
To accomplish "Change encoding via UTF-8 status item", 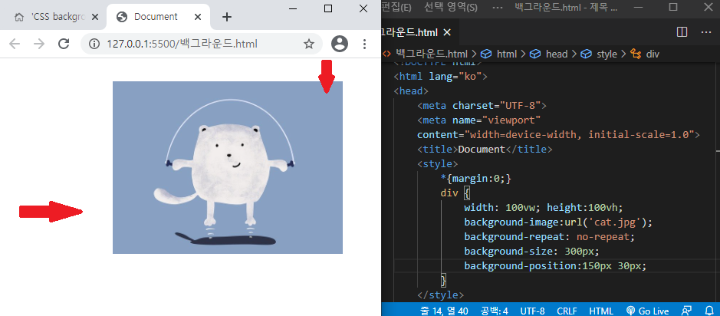I will point(532,311).
